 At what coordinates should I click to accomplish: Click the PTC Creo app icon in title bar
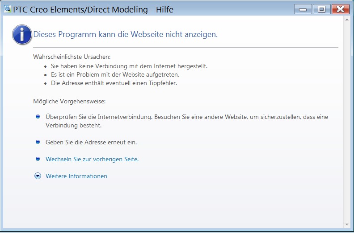click(x=8, y=9)
